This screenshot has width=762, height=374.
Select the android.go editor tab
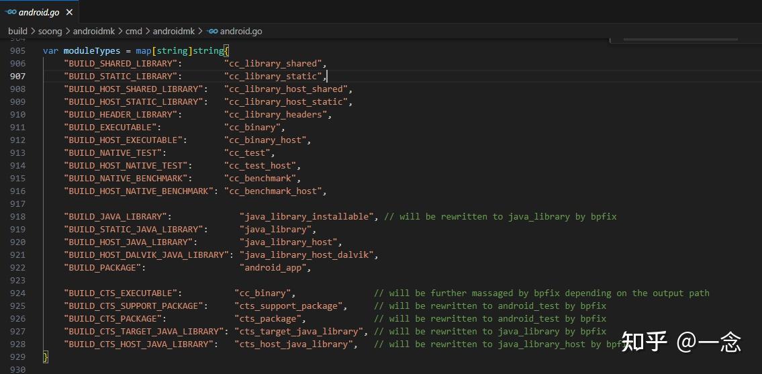(39, 12)
